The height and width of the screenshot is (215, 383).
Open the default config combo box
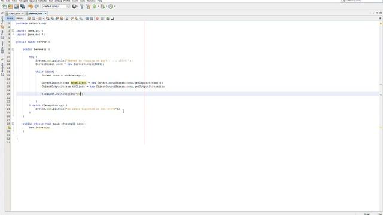coord(56,7)
